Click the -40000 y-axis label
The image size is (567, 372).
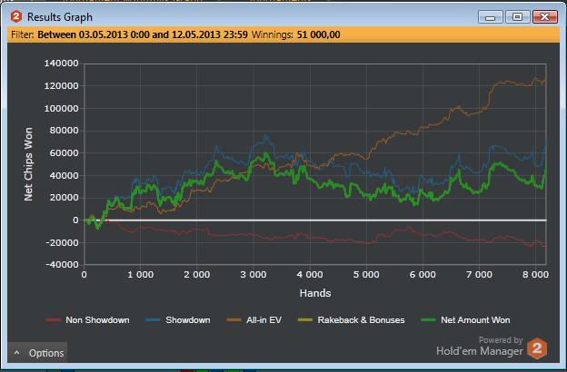pyautogui.click(x=62, y=264)
